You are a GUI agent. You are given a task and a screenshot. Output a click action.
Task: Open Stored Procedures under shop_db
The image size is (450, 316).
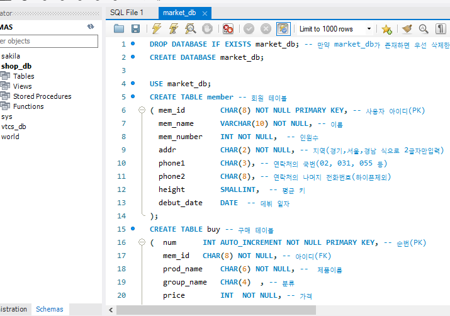[x=42, y=96]
